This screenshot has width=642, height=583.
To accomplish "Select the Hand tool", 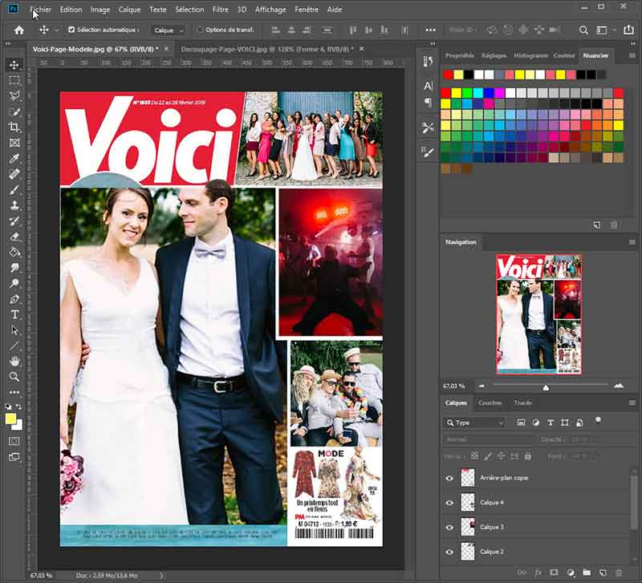I will pos(14,361).
